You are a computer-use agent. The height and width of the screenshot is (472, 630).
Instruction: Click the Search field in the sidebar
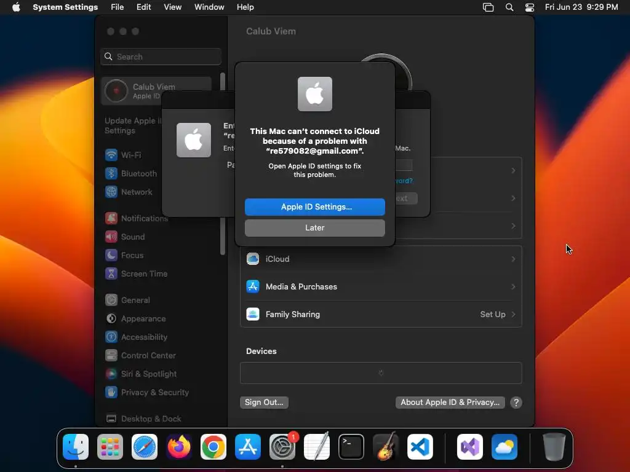(x=161, y=57)
